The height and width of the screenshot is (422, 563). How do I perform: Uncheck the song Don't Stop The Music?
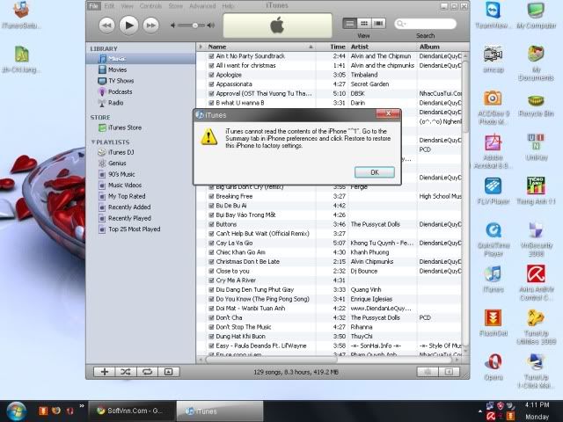211,327
